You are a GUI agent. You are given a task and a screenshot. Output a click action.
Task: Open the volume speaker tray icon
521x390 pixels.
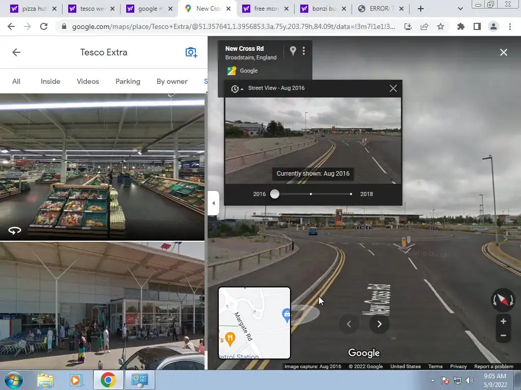[469, 380]
